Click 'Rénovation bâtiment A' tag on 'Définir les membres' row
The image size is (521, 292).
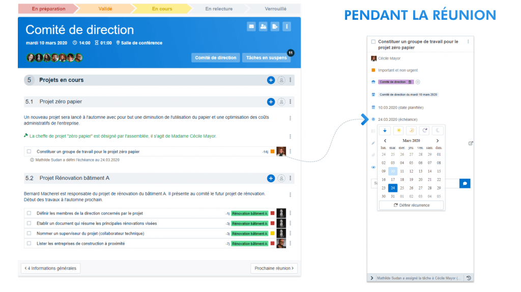249,213
